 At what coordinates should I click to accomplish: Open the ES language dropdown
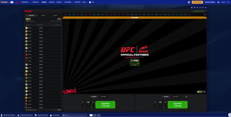(228, 2)
